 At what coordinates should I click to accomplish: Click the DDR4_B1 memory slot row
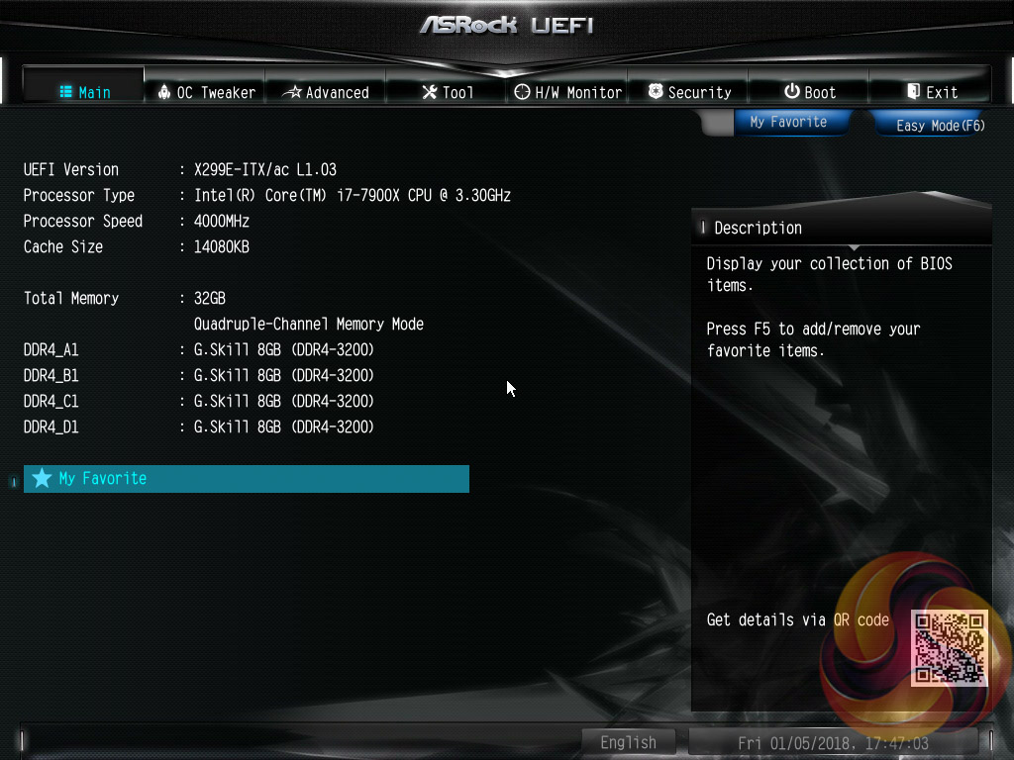point(198,376)
